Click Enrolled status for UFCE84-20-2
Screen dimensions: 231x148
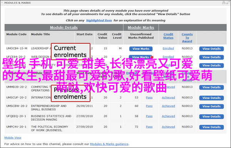coord(168,57)
